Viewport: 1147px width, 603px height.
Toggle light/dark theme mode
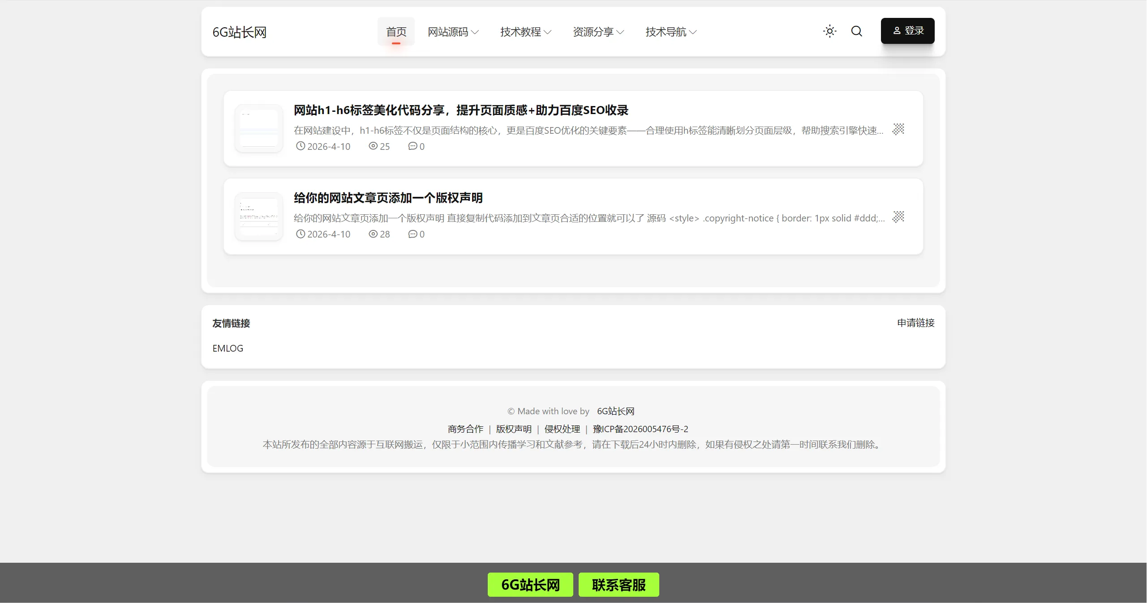coord(829,31)
